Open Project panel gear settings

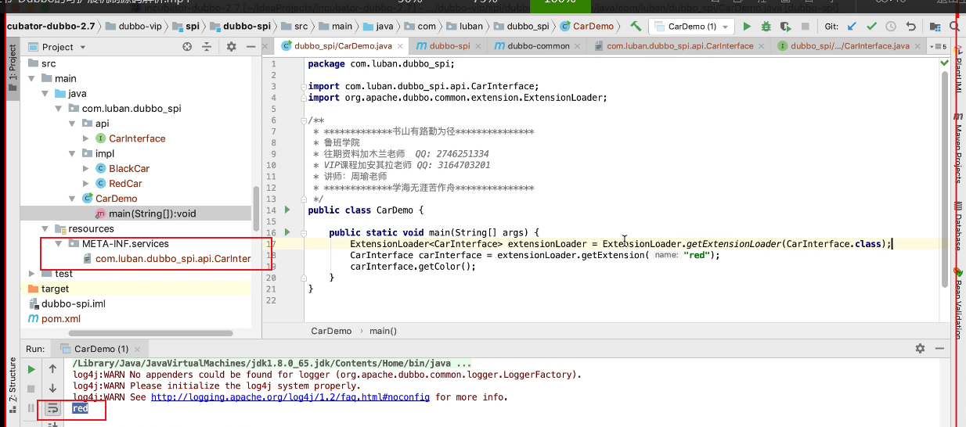click(231, 47)
